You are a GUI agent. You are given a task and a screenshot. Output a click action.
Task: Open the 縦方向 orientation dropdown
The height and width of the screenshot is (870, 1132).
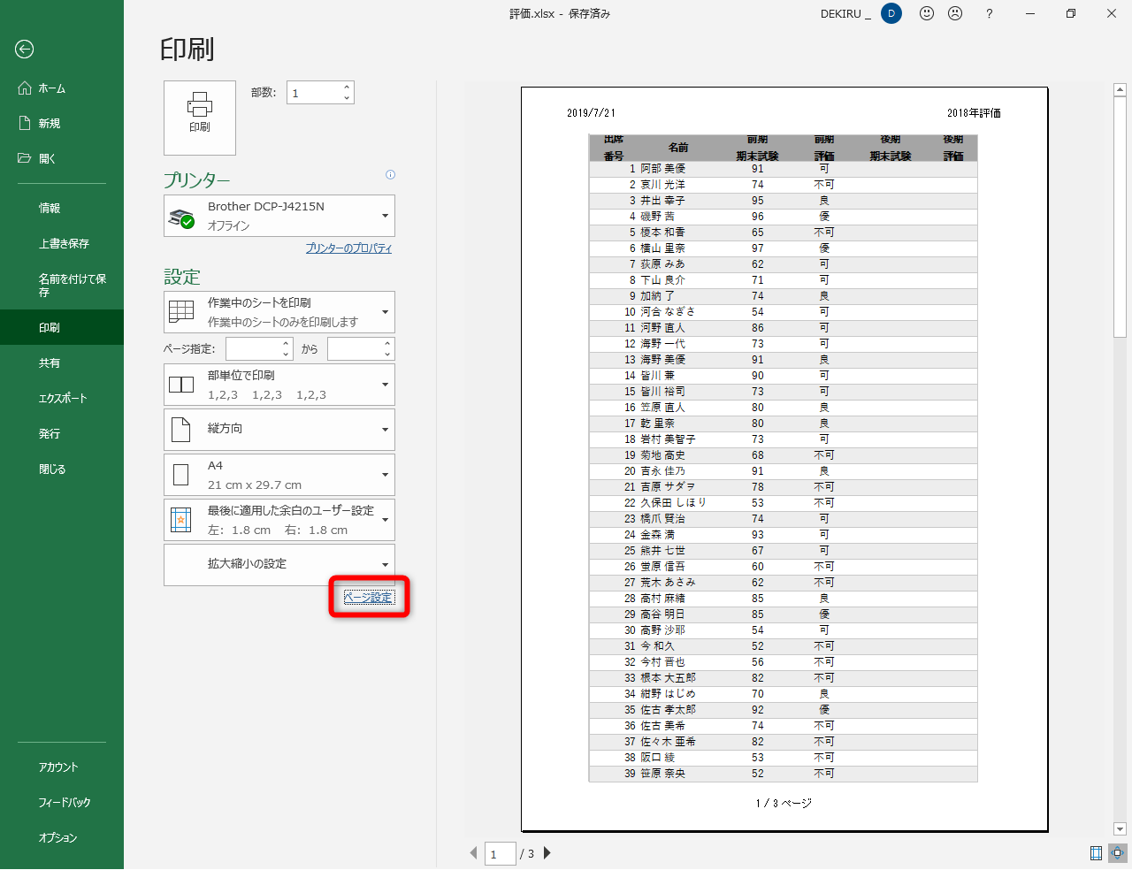tap(279, 430)
